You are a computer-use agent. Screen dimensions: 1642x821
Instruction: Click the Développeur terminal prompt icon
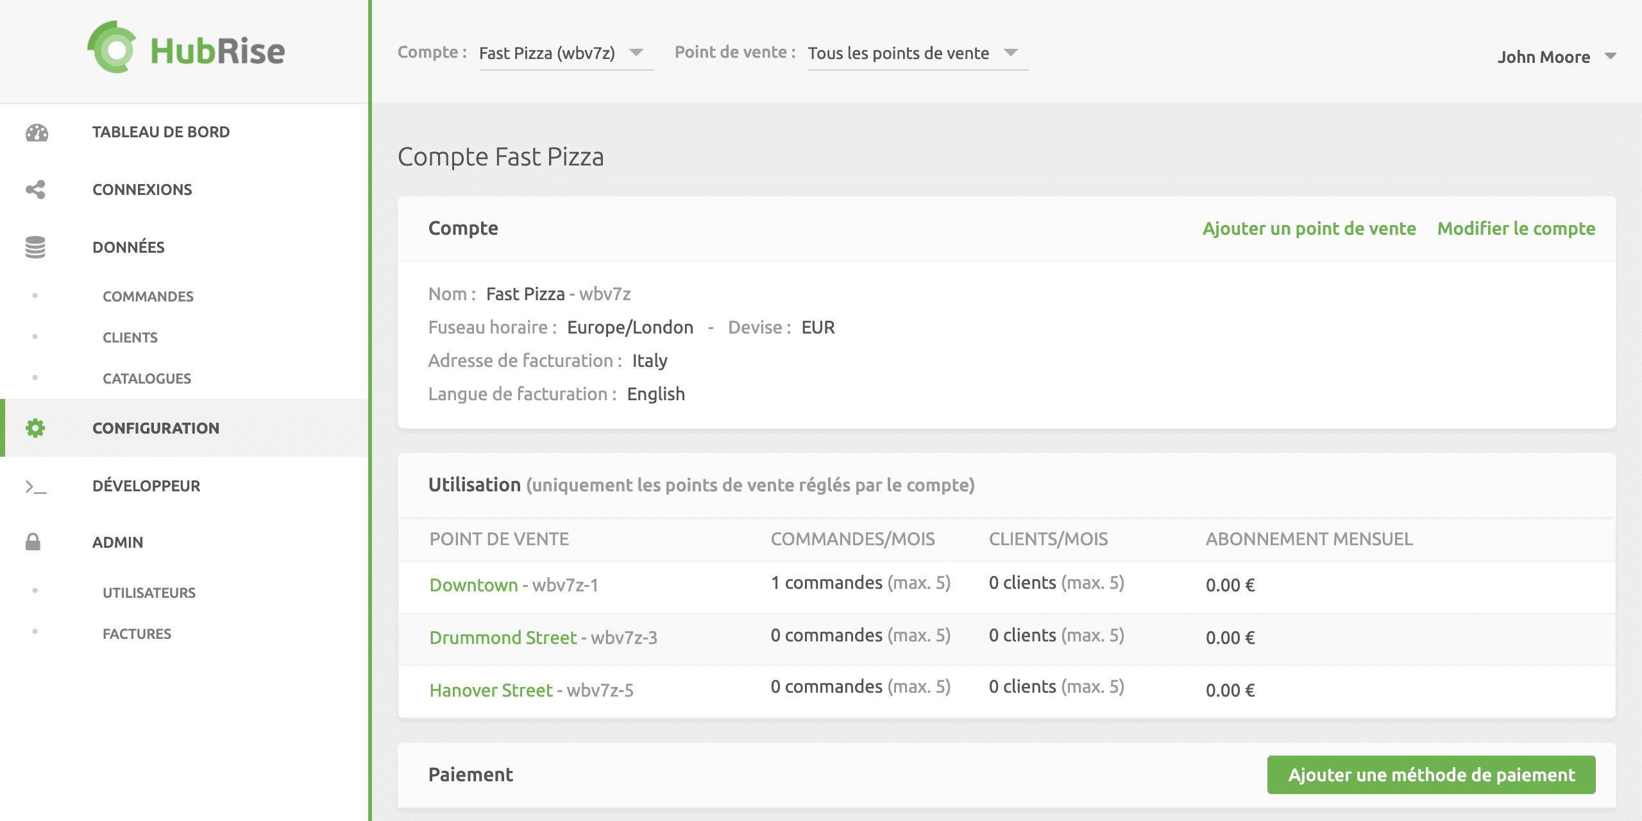(35, 487)
